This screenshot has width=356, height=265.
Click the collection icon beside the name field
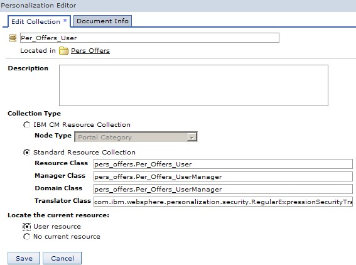(13, 38)
